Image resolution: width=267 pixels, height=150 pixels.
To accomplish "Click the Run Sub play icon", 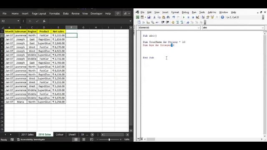I will pos(184,17).
